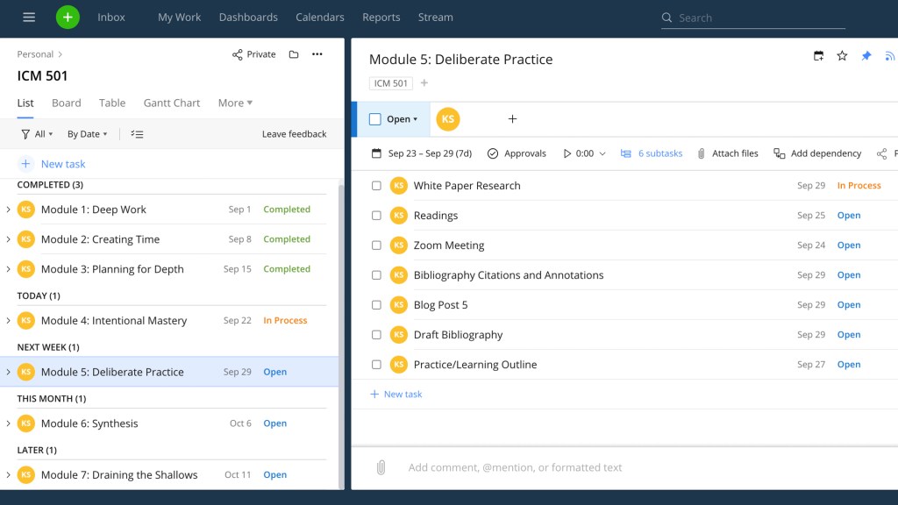Start the timer play button
Viewport: 898px width, 505px height.
click(x=567, y=153)
